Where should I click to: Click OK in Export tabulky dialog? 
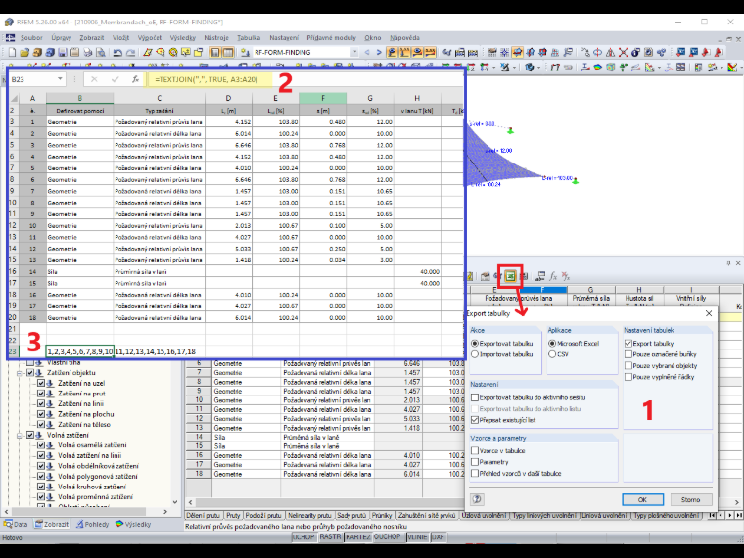pyautogui.click(x=642, y=499)
